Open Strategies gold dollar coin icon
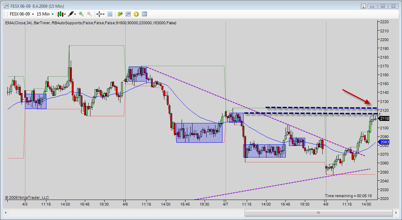Viewport: 402px width, 220px height. point(136,14)
